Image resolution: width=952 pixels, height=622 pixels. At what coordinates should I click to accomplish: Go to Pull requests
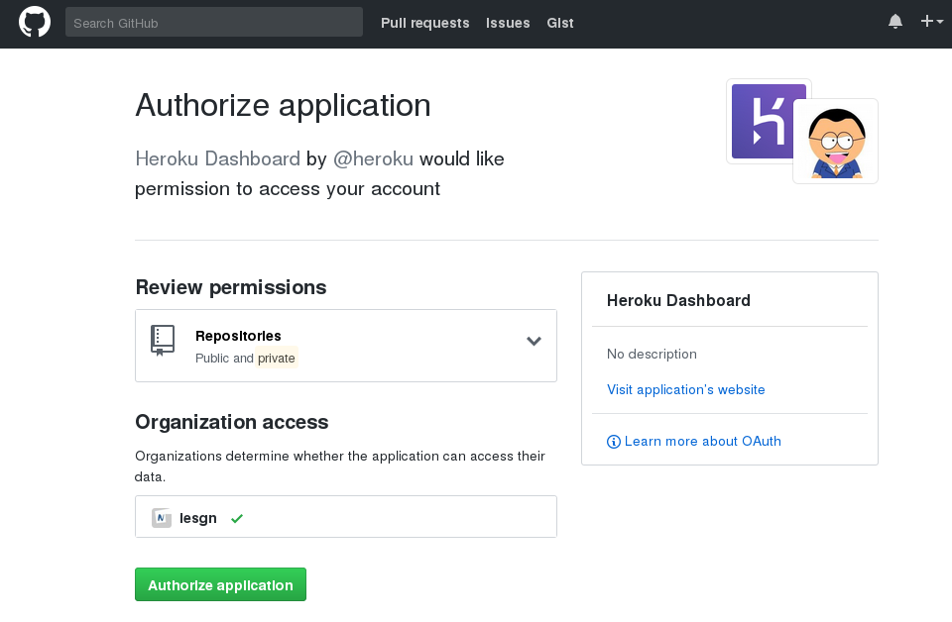(424, 23)
